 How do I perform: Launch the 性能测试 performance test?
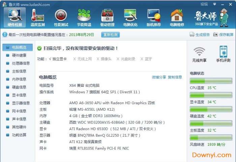[61, 18]
